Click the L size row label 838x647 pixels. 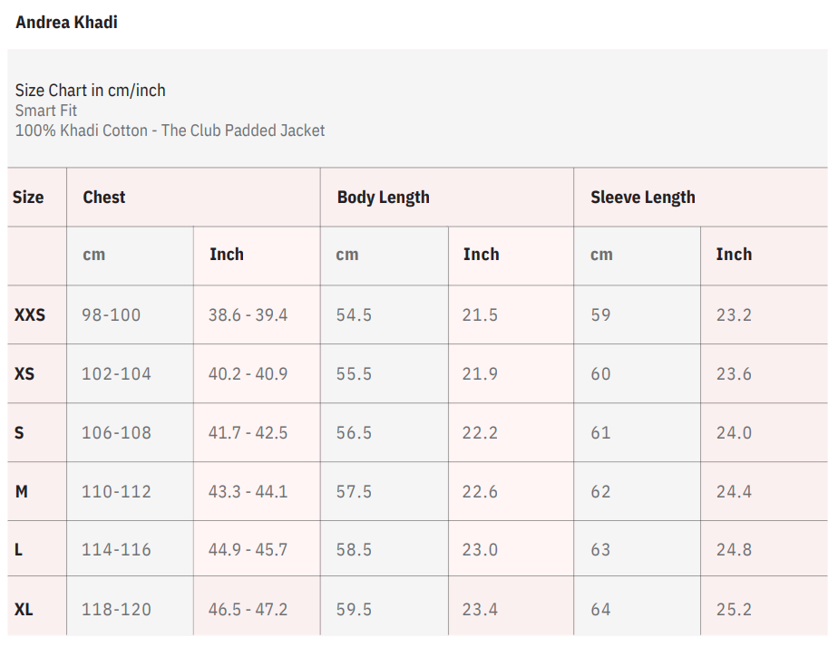pos(18,550)
